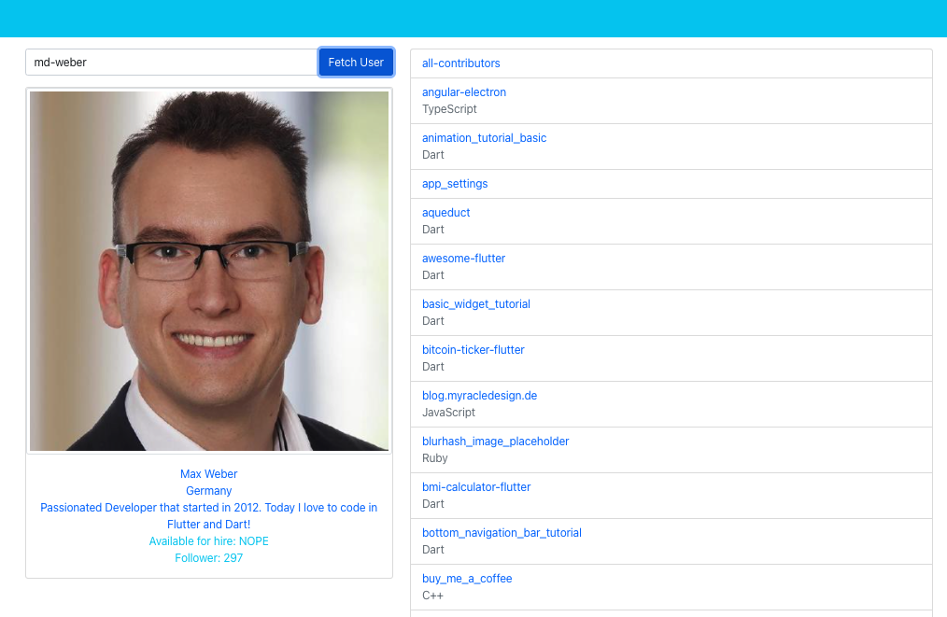Open the app_settings repository link
The height and width of the screenshot is (617, 947).
pyautogui.click(x=455, y=184)
